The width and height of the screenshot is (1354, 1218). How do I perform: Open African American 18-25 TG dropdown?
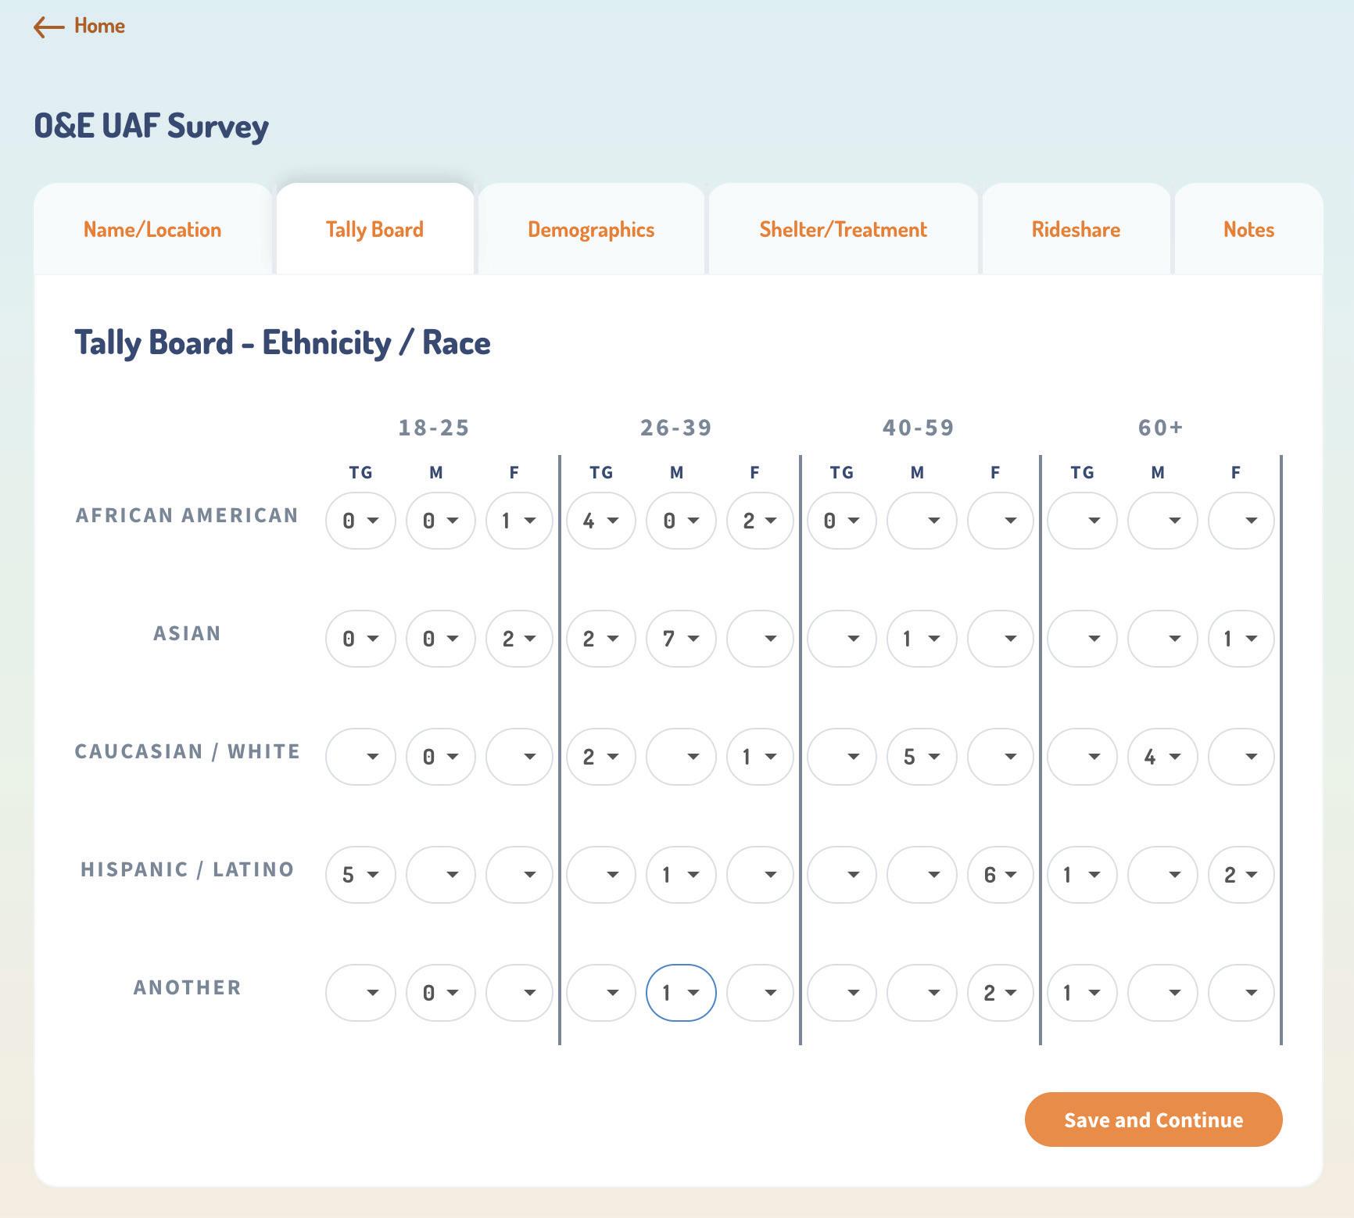[x=360, y=521]
